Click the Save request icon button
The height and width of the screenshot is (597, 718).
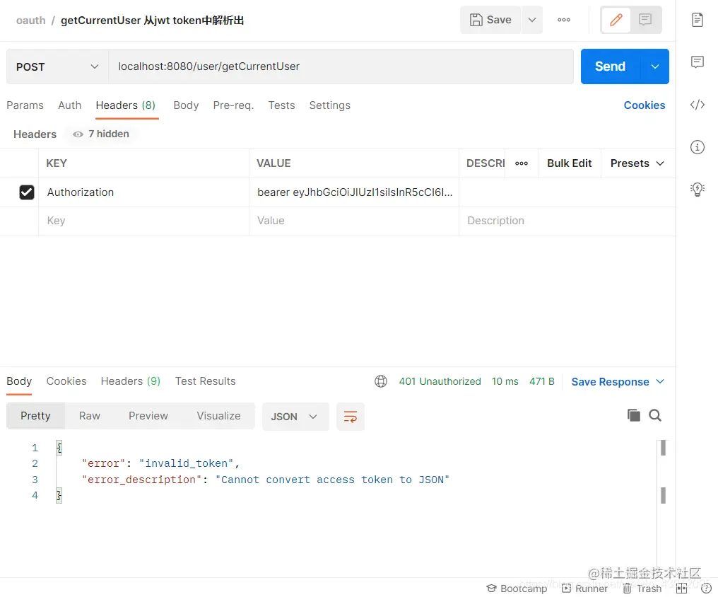pos(490,20)
